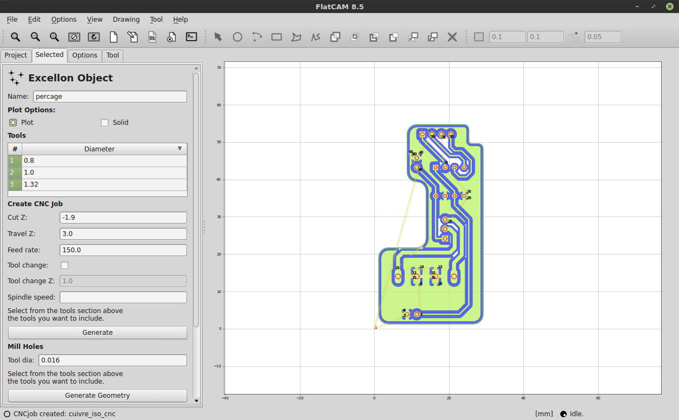The height and width of the screenshot is (420, 679).
Task: Open the File menu
Action: (x=12, y=20)
